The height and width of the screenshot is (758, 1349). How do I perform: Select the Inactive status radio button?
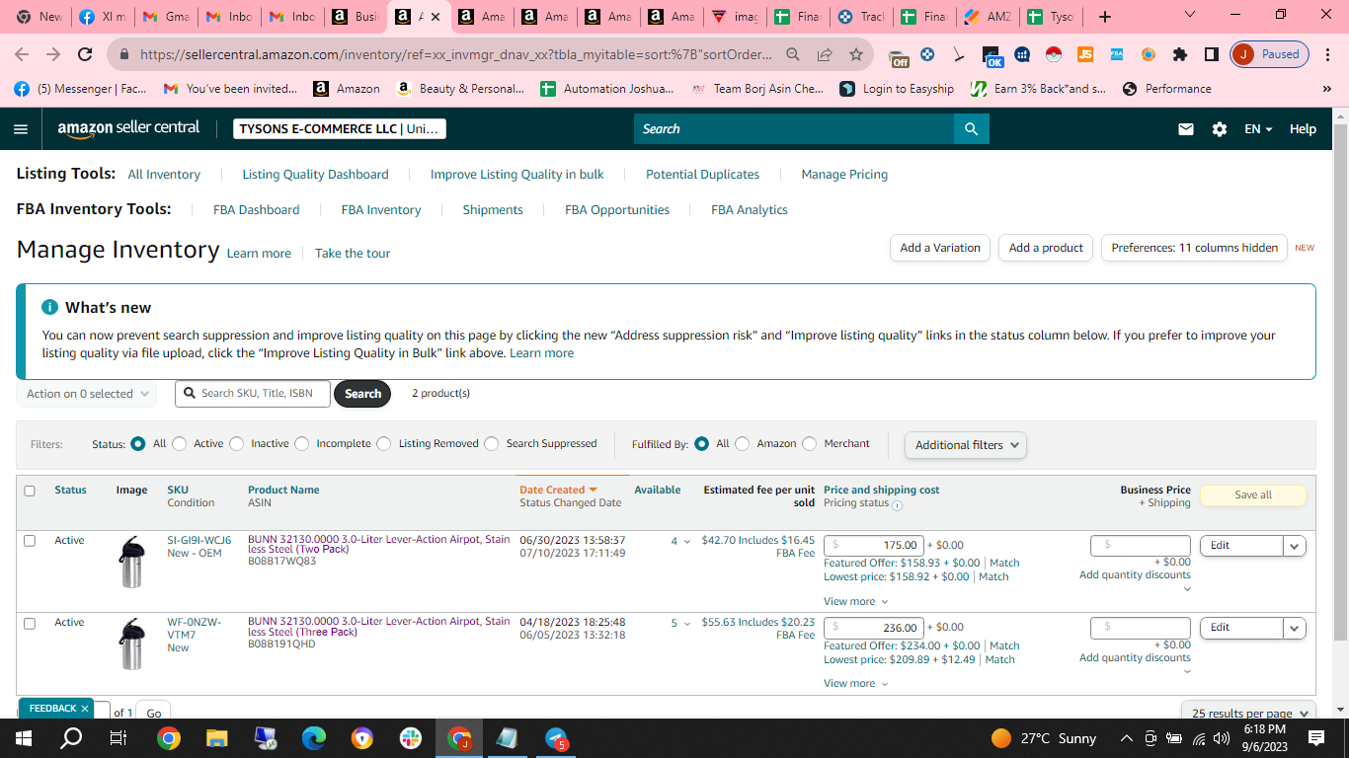click(x=237, y=444)
